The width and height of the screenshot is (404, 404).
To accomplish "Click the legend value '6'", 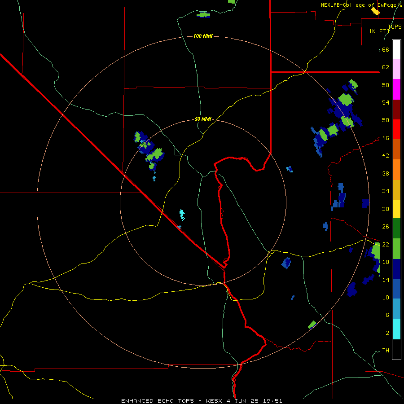I will point(387,315).
